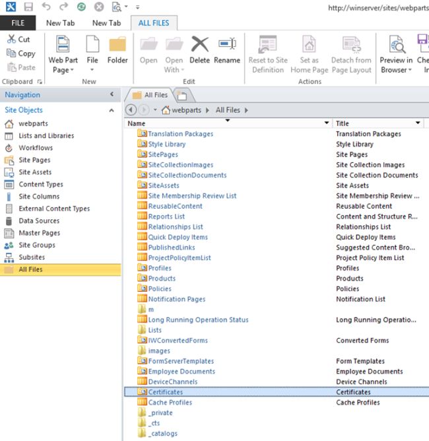Open Site Columns in Site Objects
Screen dimensions: 429x441
(x=39, y=196)
